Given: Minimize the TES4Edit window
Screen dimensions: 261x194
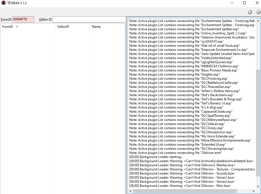Looking at the screenshot, I should (x=232, y=3).
